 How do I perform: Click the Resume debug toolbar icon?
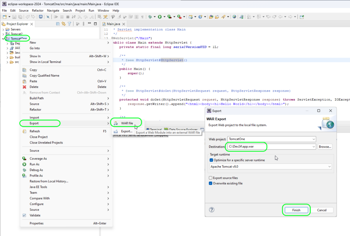[x=56, y=17]
